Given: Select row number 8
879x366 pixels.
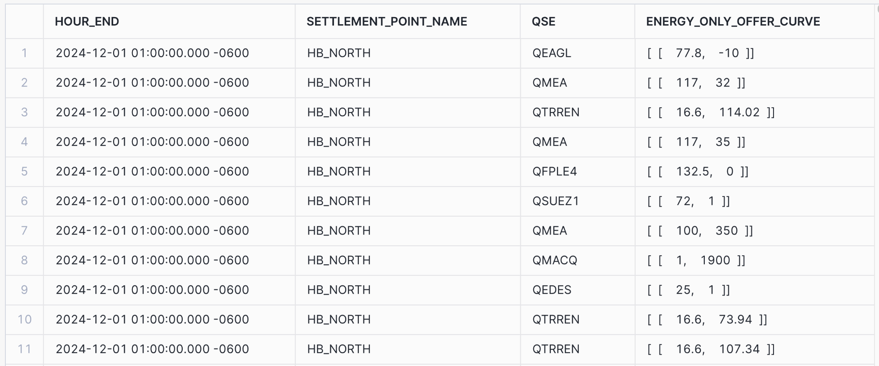Looking at the screenshot, I should point(24,260).
